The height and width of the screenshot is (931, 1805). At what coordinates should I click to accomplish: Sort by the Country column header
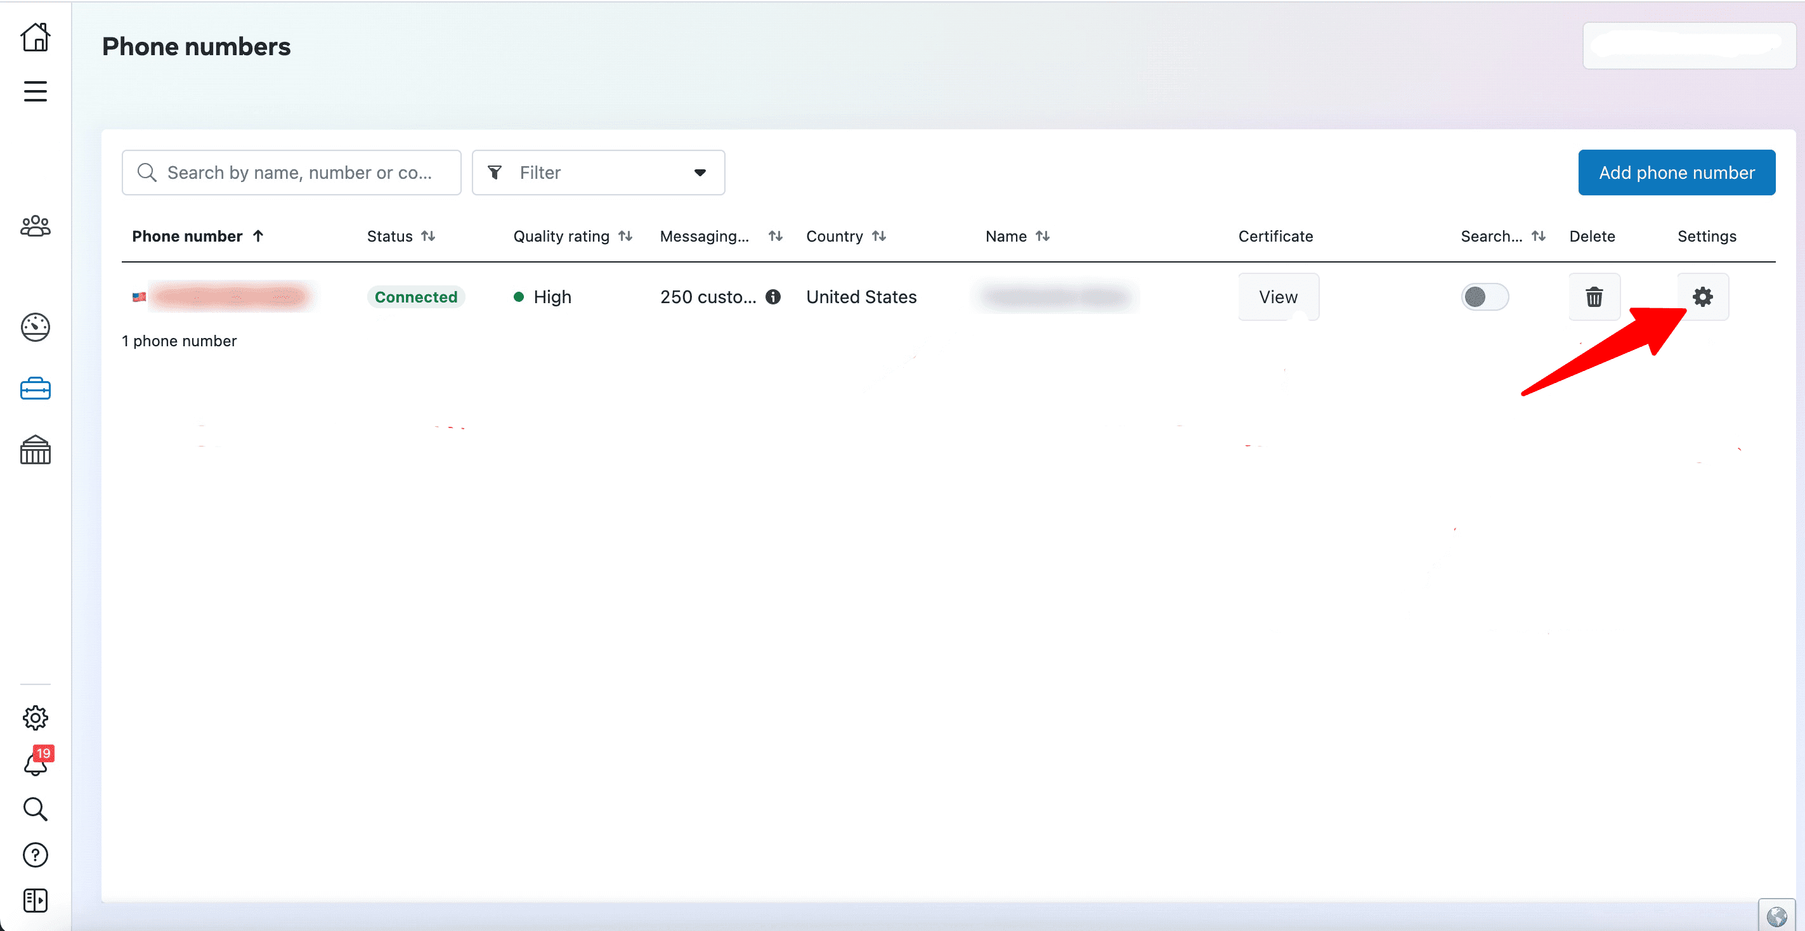pos(846,236)
